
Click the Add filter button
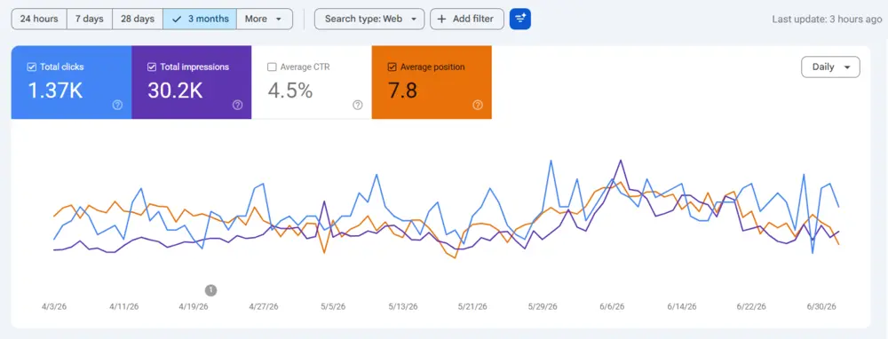[x=467, y=19]
